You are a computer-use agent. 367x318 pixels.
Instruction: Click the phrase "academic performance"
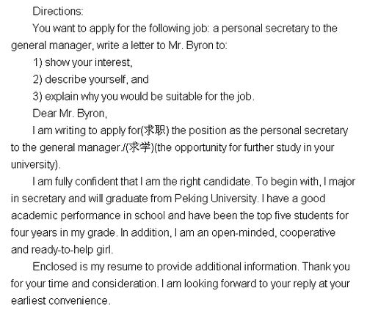click(x=66, y=215)
